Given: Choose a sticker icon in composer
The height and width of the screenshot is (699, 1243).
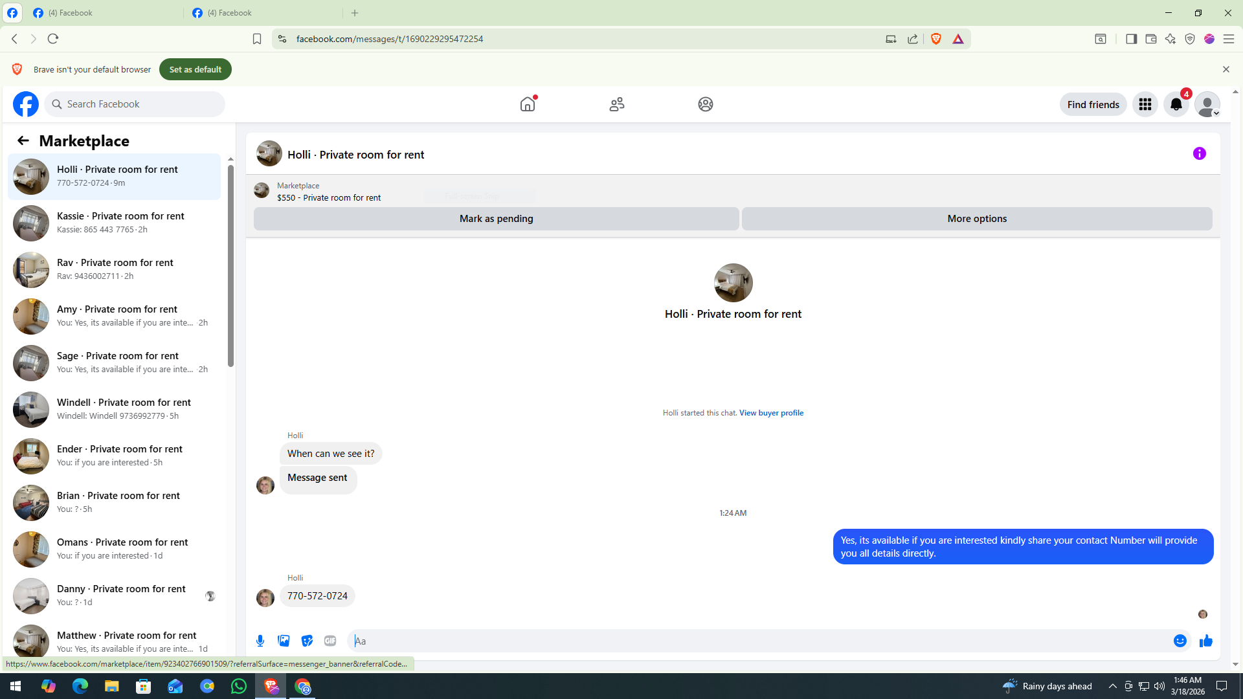Looking at the screenshot, I should pyautogui.click(x=307, y=641).
